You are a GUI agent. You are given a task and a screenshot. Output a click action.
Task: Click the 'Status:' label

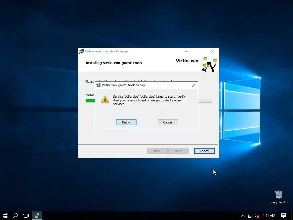(90, 95)
